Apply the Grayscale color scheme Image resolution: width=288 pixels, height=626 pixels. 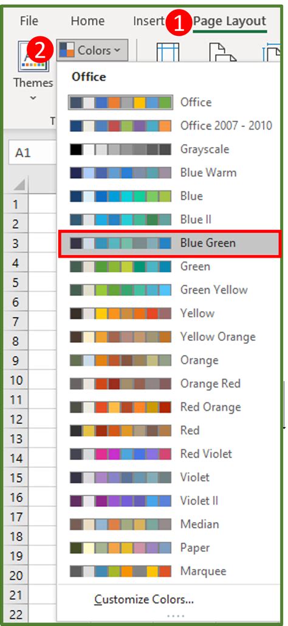170,150
